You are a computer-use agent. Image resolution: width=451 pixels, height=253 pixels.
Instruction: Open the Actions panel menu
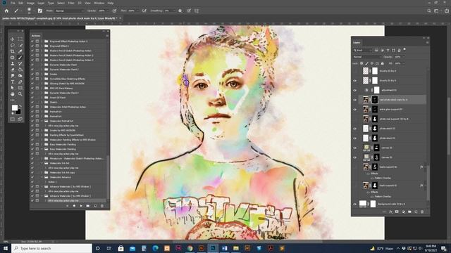click(x=107, y=36)
